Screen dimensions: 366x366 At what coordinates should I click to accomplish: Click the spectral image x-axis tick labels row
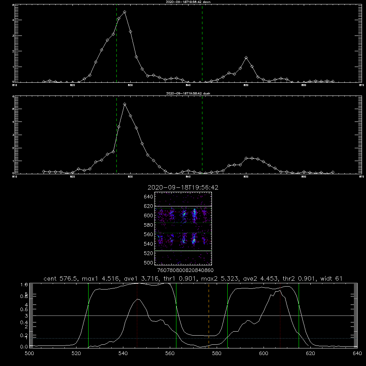pos(186,270)
